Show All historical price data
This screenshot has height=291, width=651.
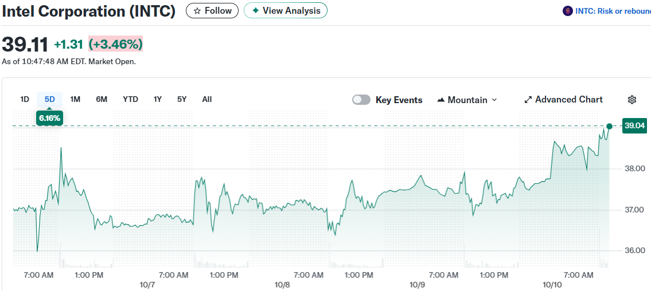click(x=207, y=99)
